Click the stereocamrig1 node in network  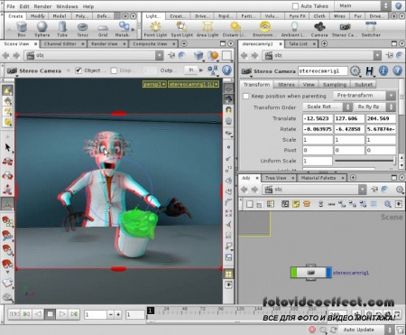click(x=311, y=273)
